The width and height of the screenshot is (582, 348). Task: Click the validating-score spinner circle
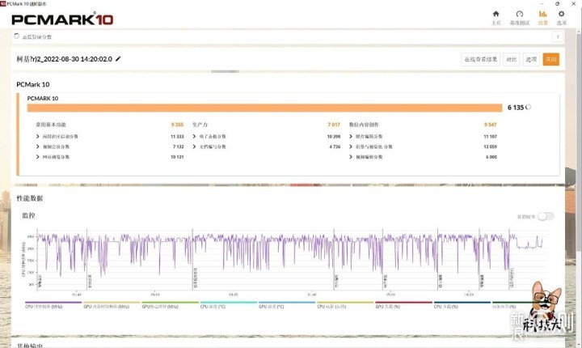pos(17,36)
